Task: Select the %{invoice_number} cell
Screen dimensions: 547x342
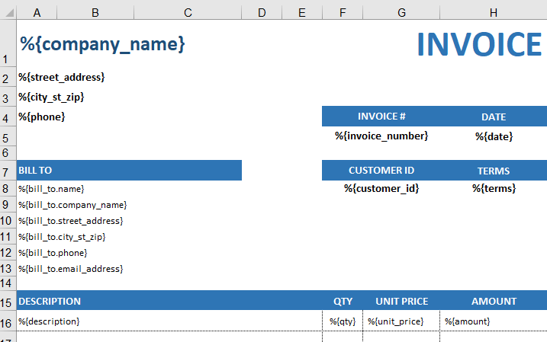Action: 381,136
